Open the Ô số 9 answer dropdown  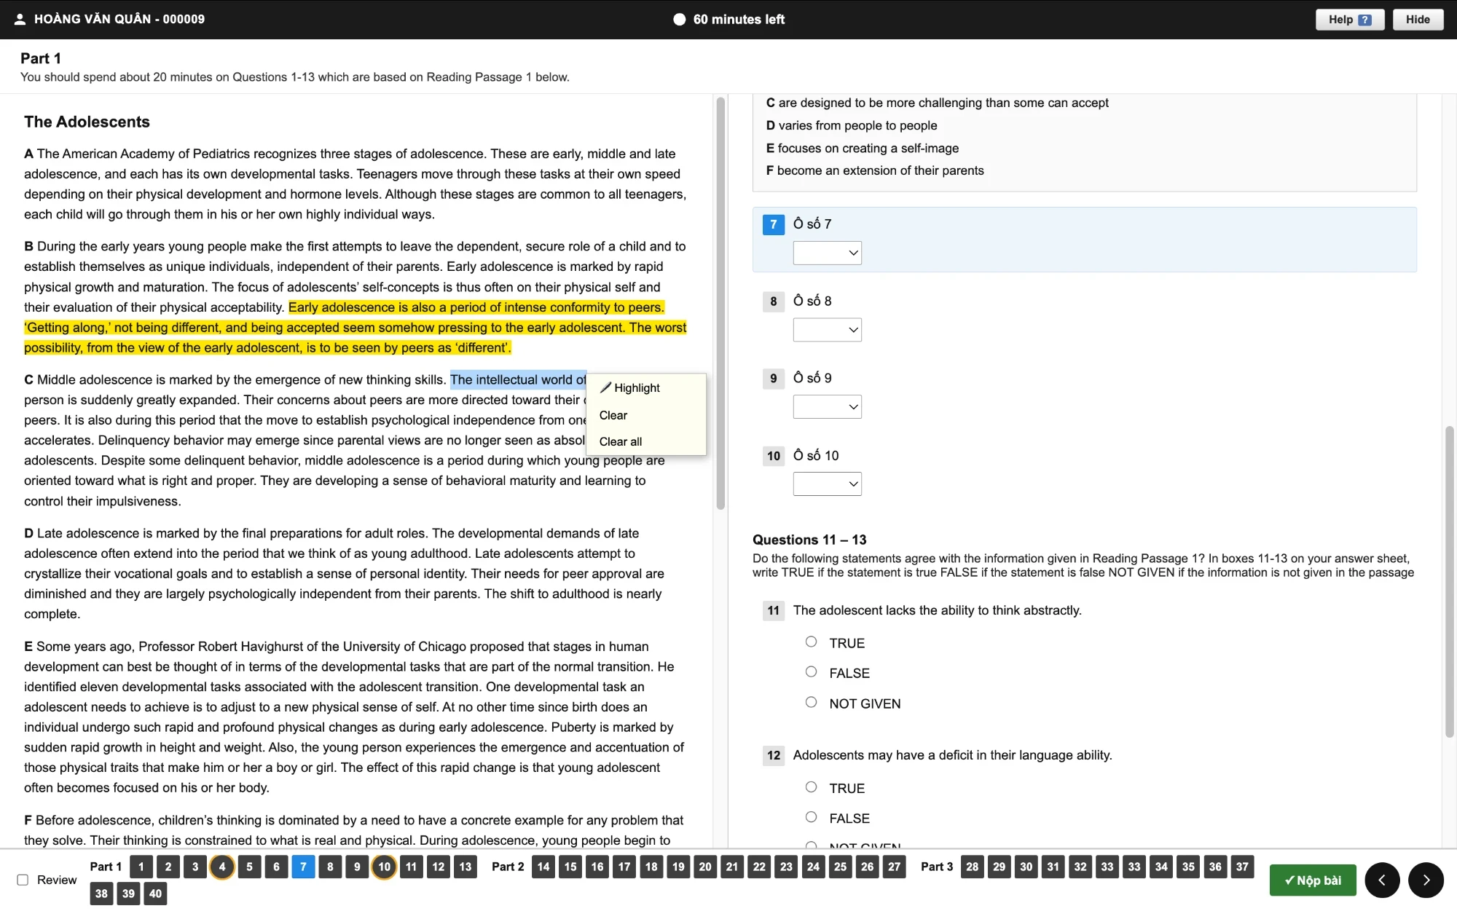pyautogui.click(x=827, y=406)
